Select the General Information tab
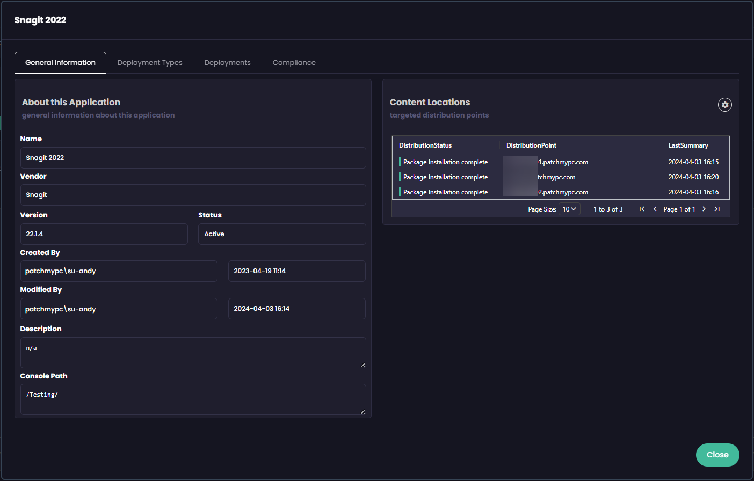 [60, 63]
